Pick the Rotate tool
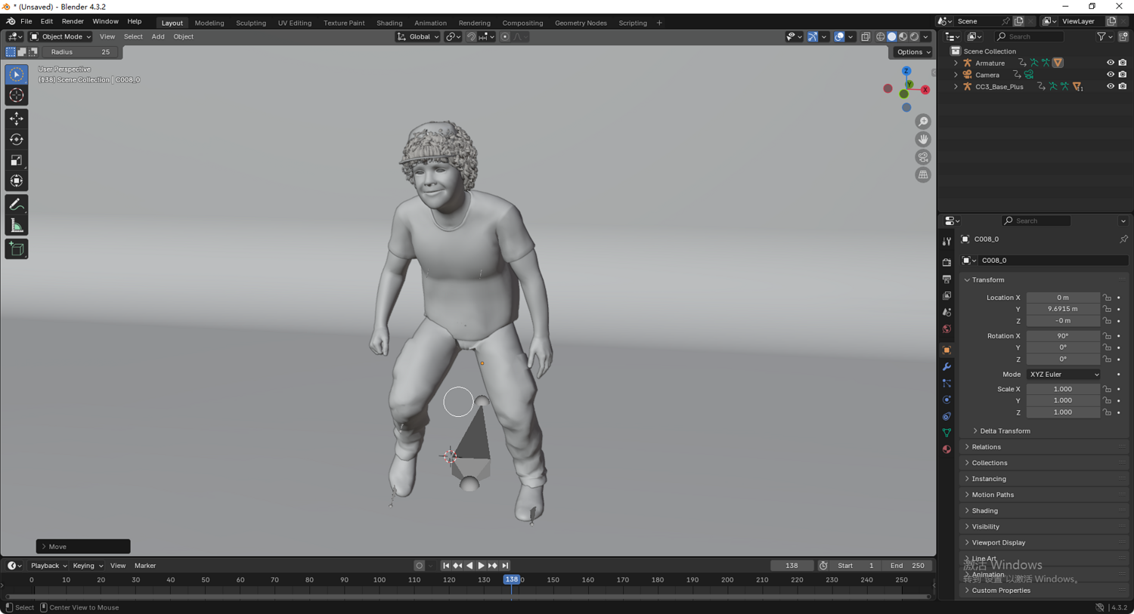This screenshot has width=1134, height=614. (x=17, y=139)
